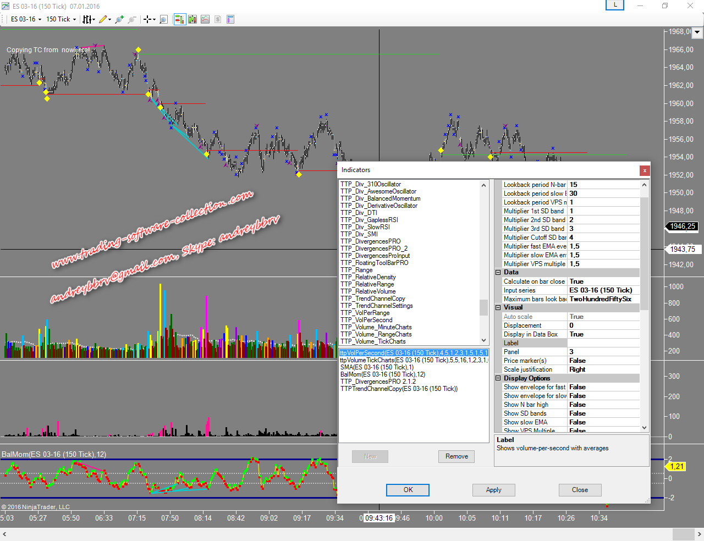
Task: Toggle Calculate on bar close value
Action: pyautogui.click(x=603, y=281)
